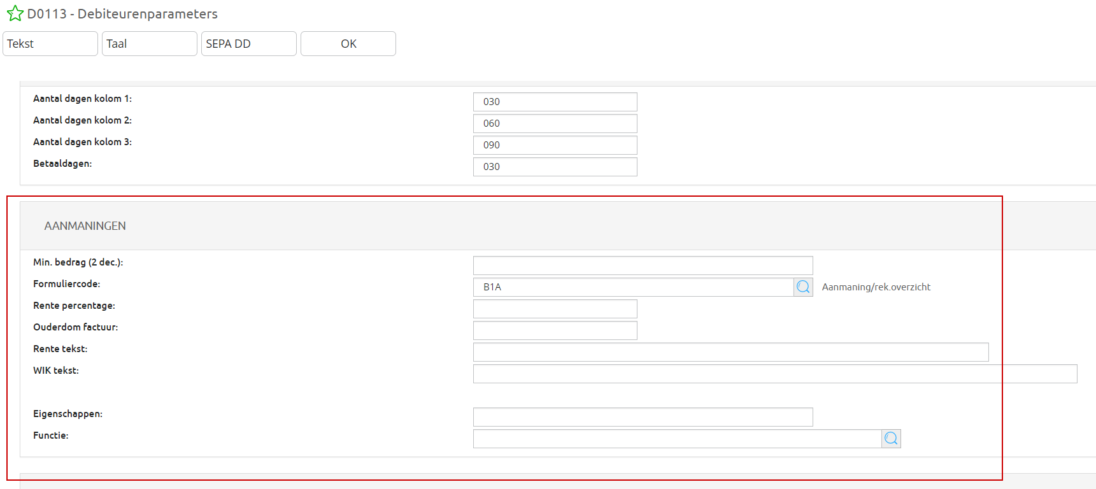Focus the Eigenschappen field
The height and width of the screenshot is (489, 1096).
643,417
